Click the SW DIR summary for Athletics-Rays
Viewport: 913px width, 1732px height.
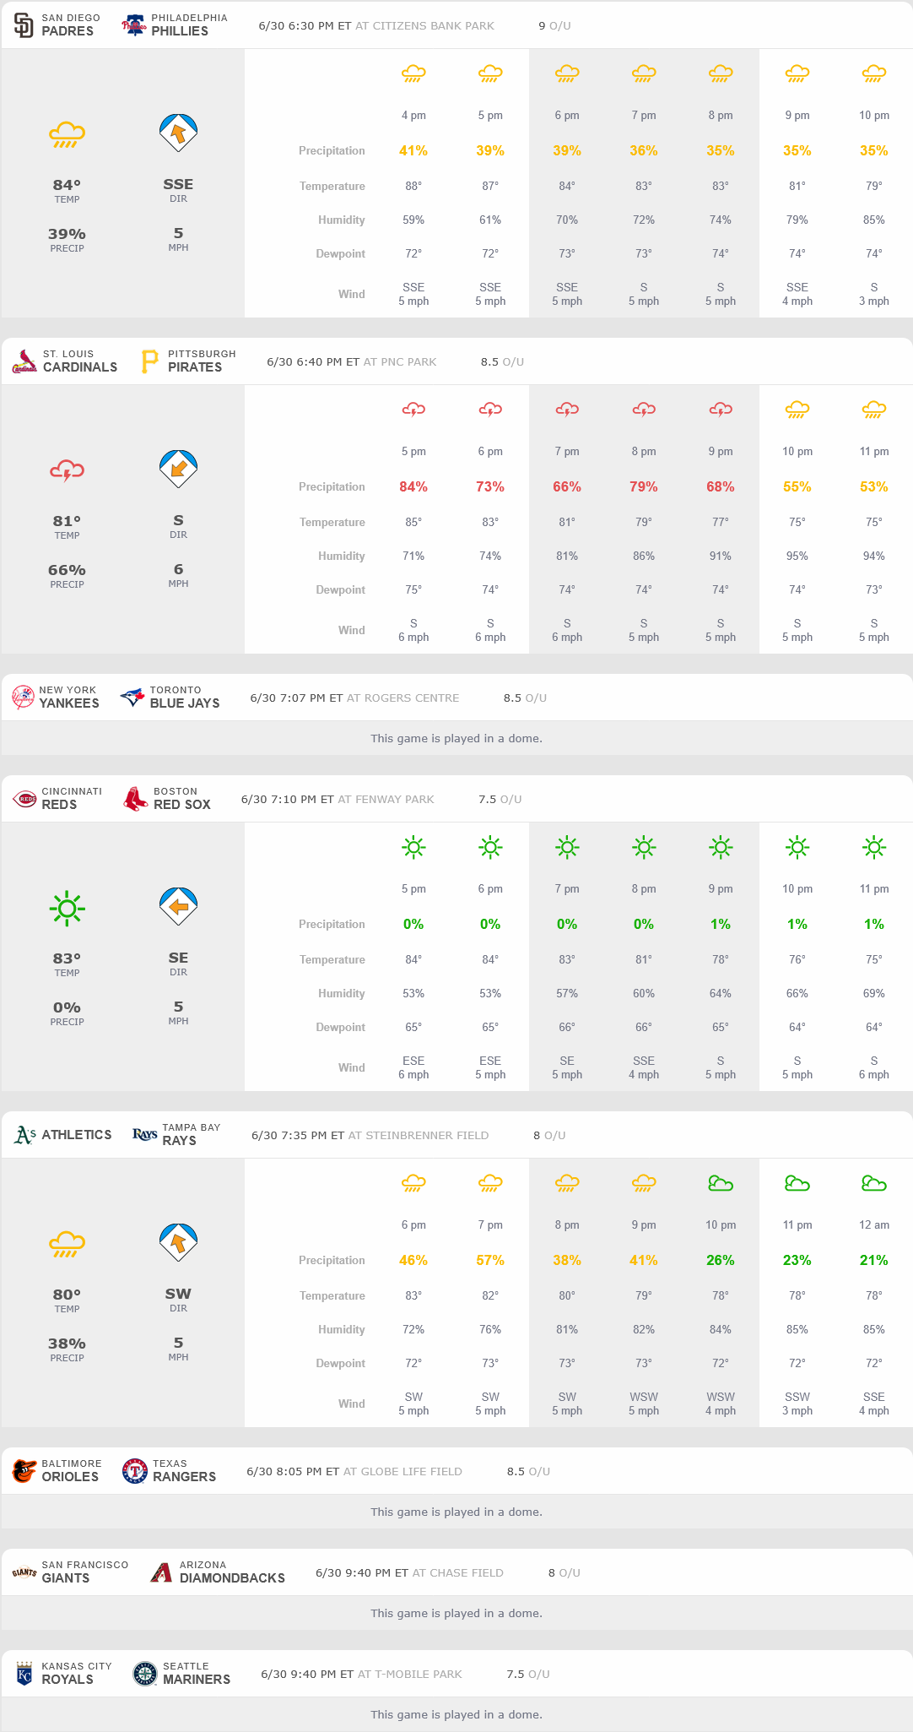tap(178, 1300)
